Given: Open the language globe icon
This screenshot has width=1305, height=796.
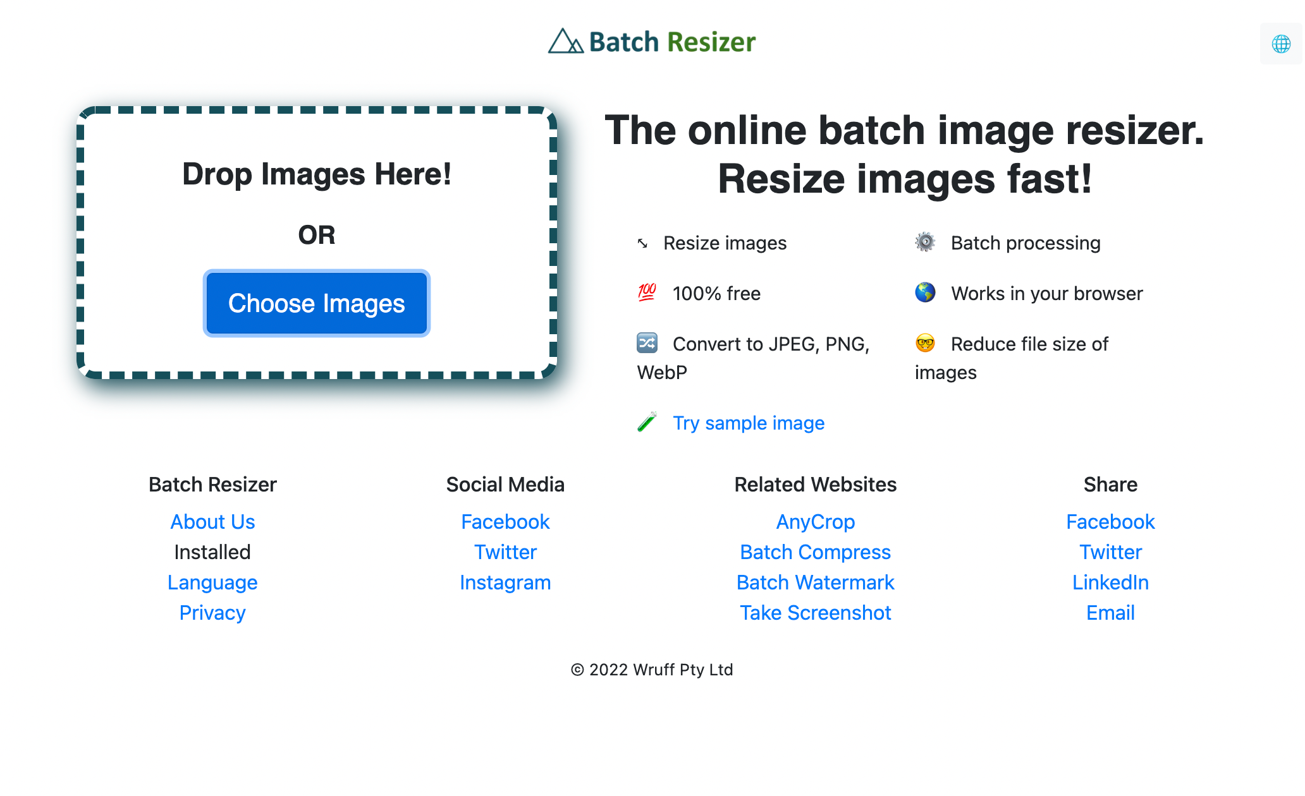Looking at the screenshot, I should click(x=1281, y=44).
